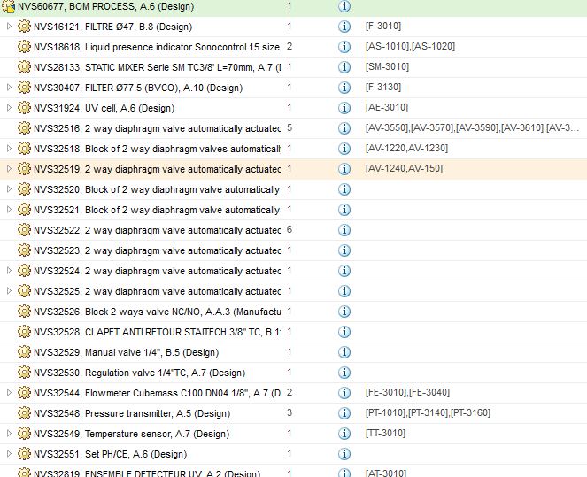Show info for NVS60677 BOM PROCESS

[344, 6]
